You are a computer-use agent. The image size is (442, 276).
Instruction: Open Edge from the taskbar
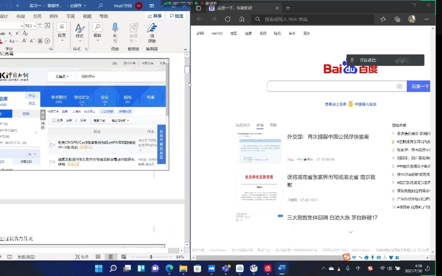(169, 269)
